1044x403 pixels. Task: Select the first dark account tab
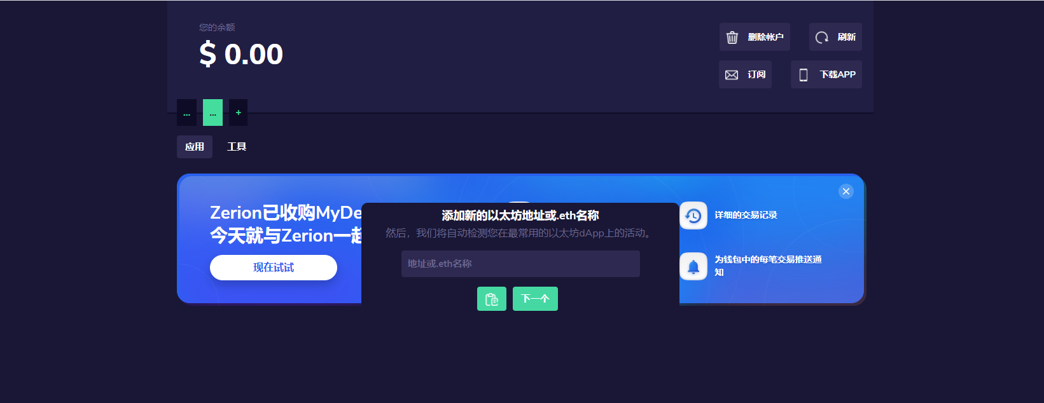186,113
